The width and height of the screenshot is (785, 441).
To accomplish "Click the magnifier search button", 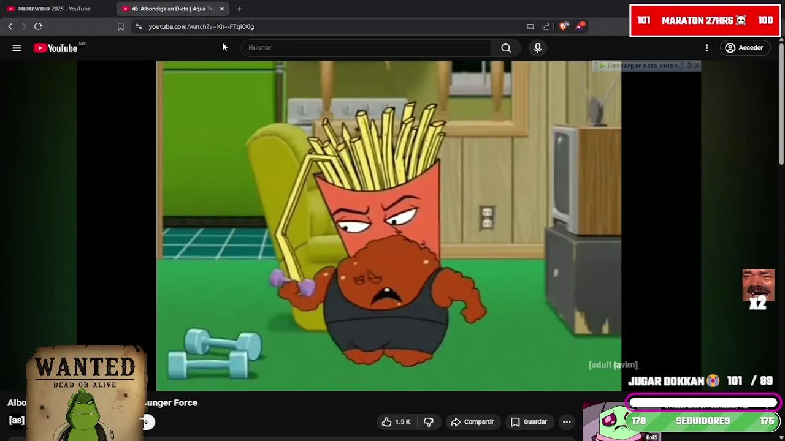I will 506,48.
